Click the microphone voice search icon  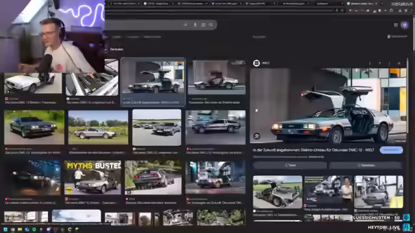pos(195,25)
